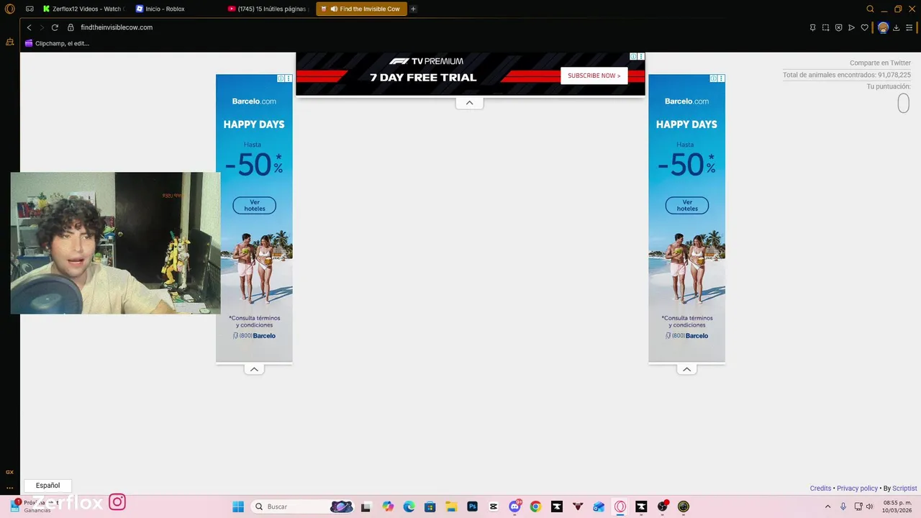
Task: Click the pinboard pin icon in toolbar
Action: point(812,27)
